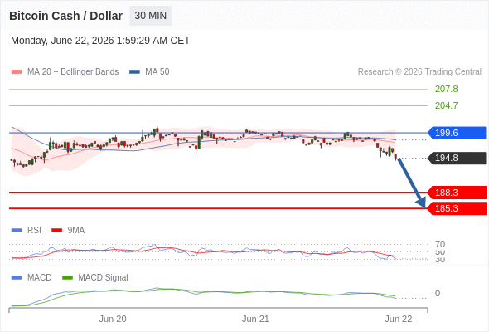Click the blue MA 50 legend swatch
This screenshot has height=332, width=489.
click(x=134, y=72)
